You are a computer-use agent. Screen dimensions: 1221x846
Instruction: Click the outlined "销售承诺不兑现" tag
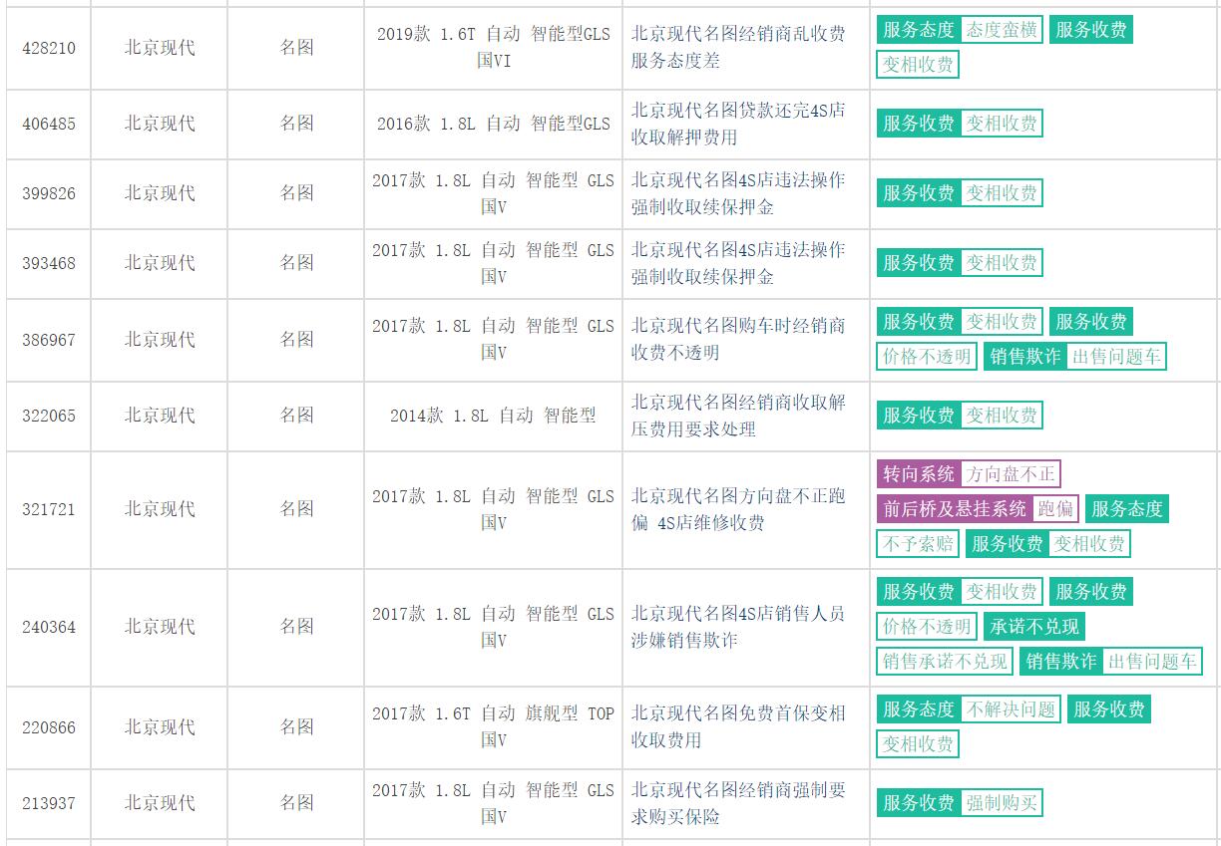coord(946,662)
